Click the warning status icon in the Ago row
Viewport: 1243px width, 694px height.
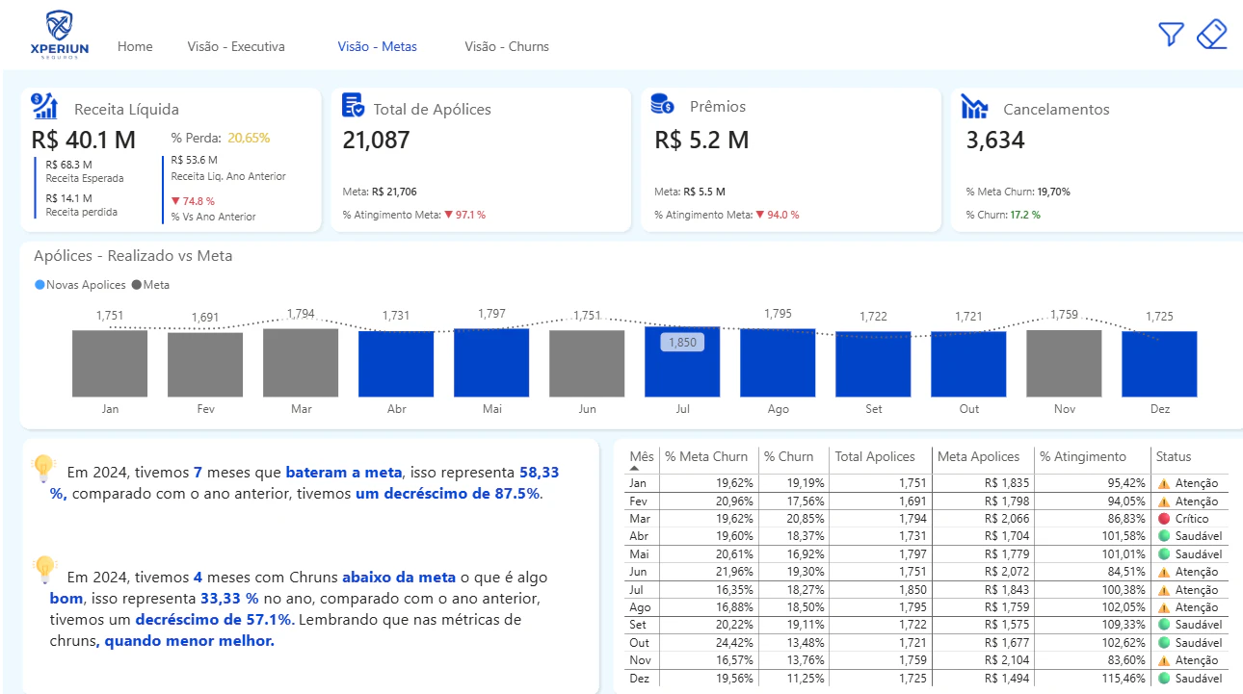click(1163, 607)
